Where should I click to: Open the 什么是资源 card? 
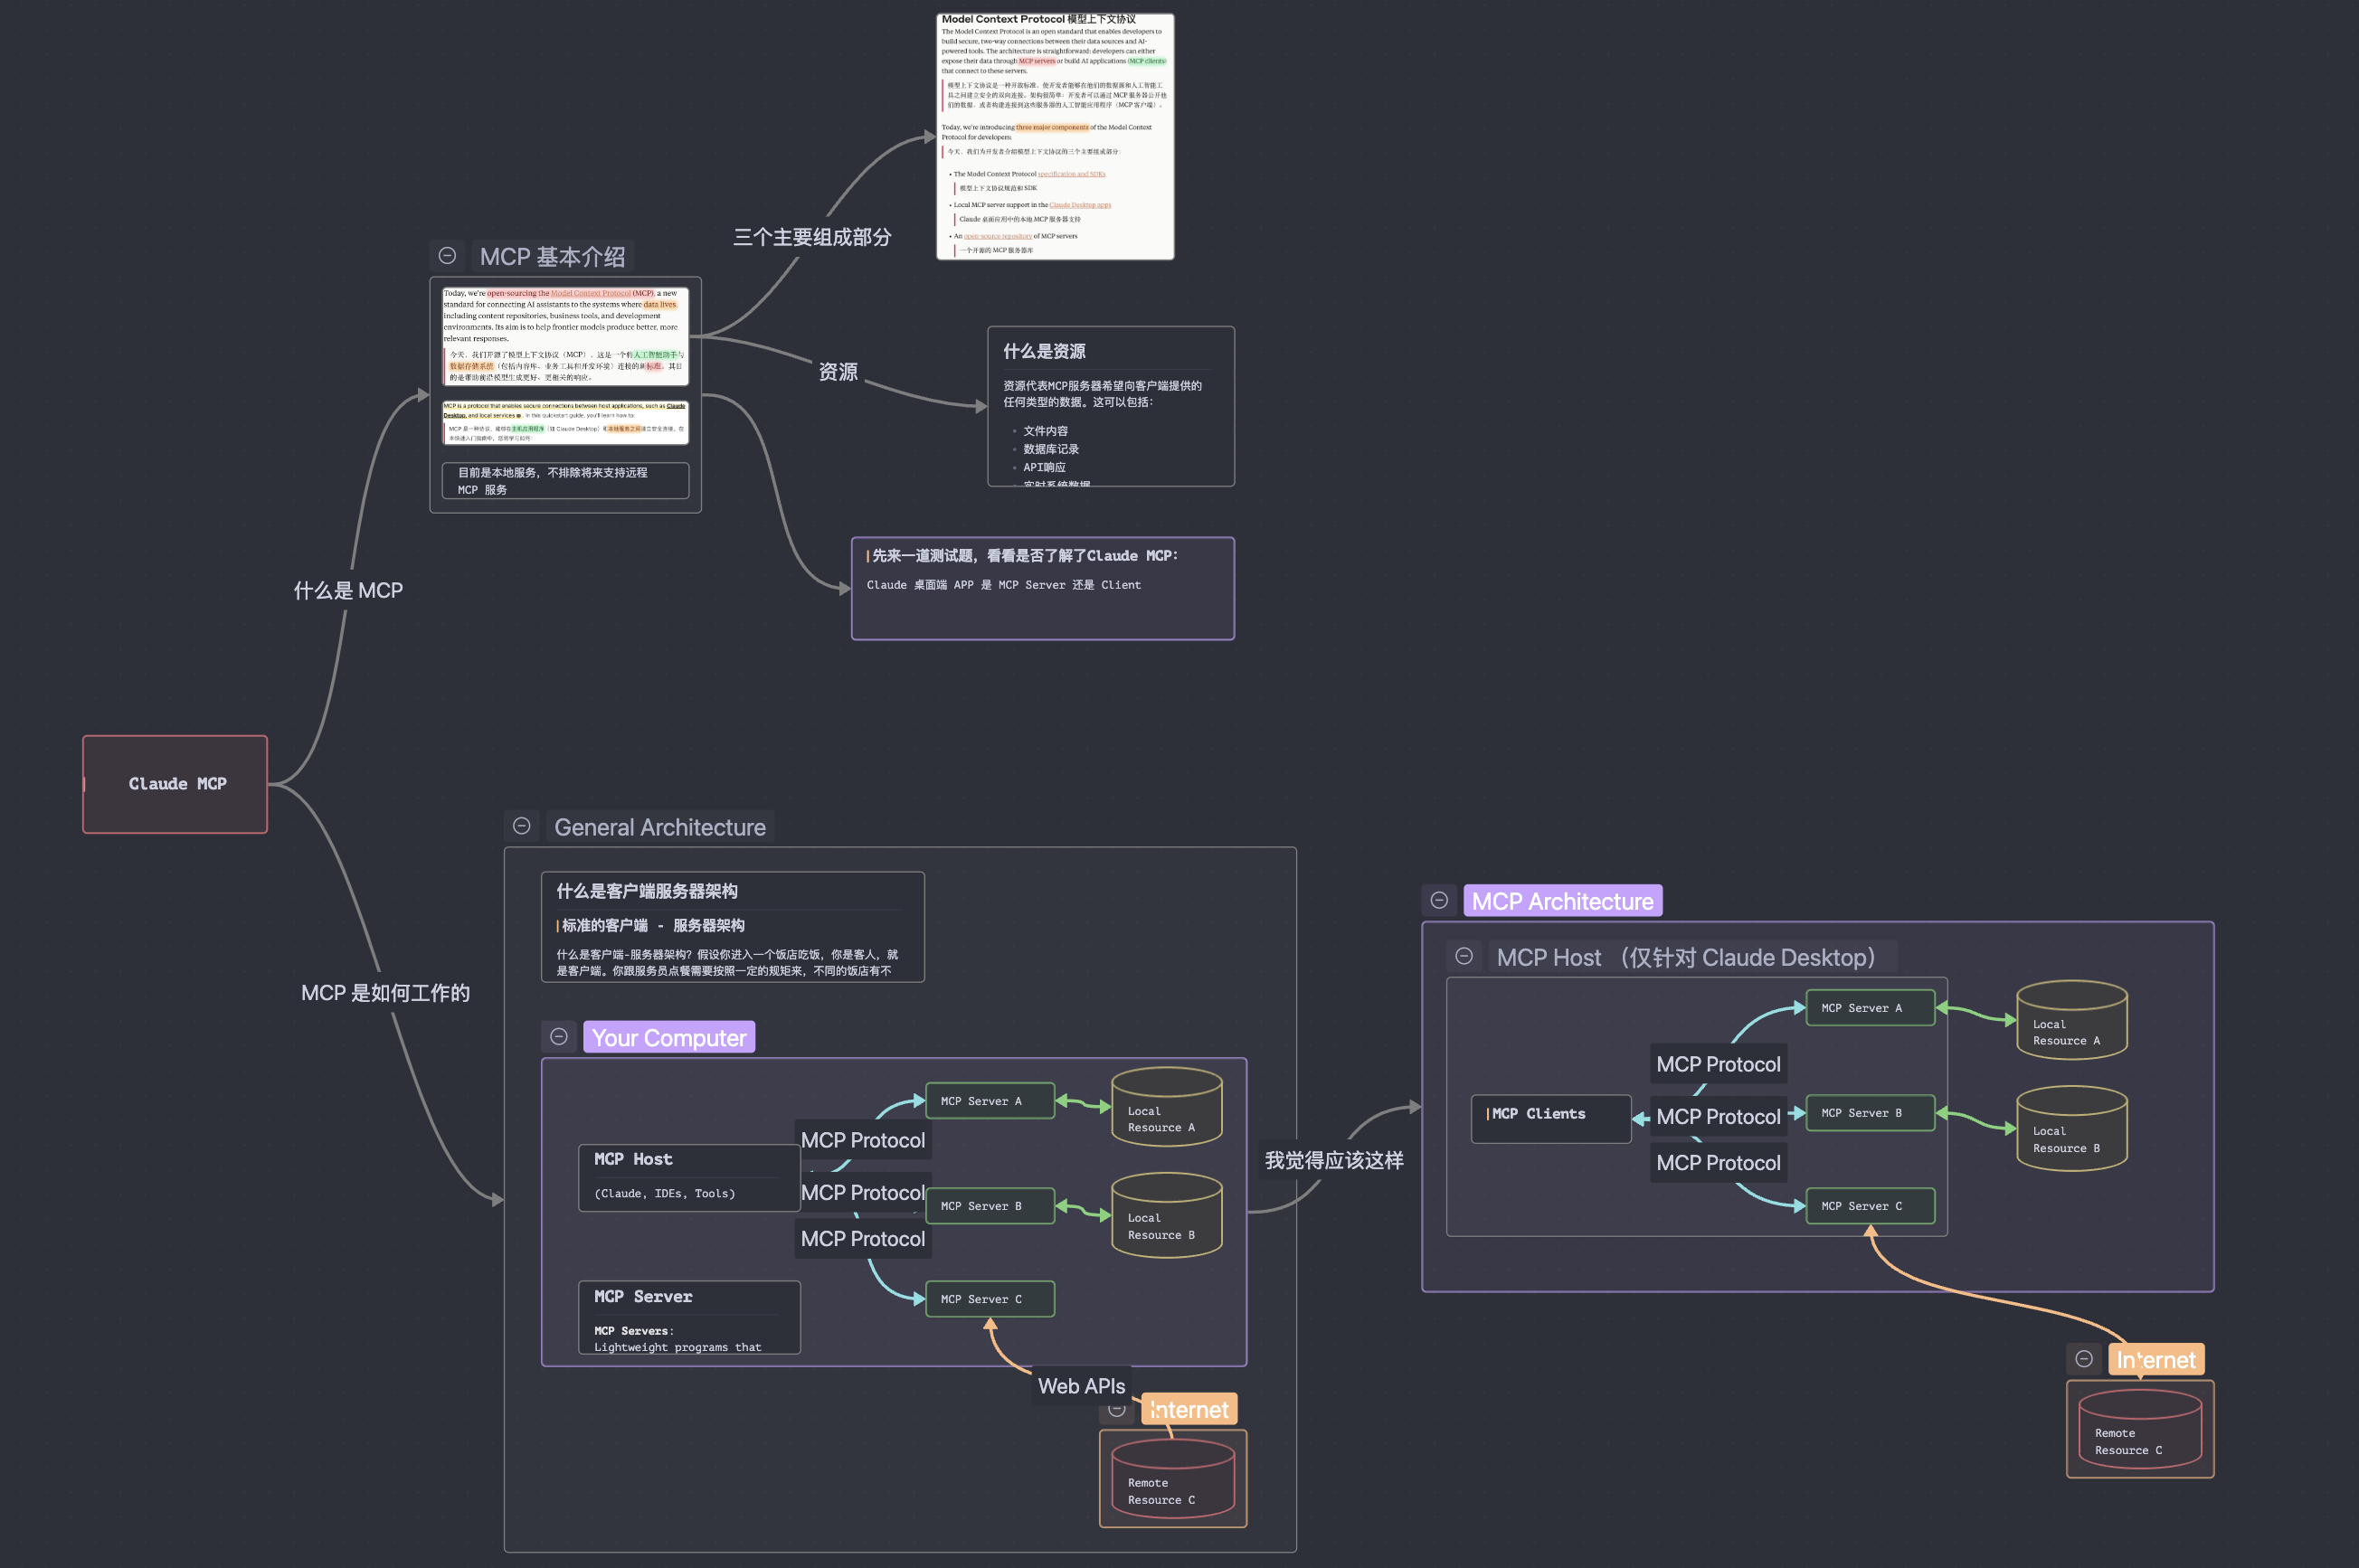[1110, 406]
